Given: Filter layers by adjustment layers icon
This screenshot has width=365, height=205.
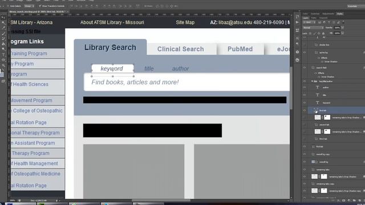Looking at the screenshot, I should click(325, 22).
